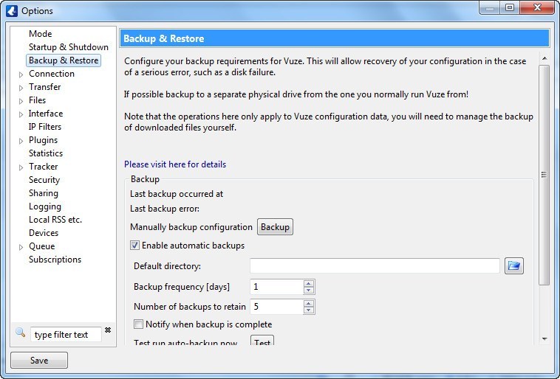Click the 'Last backup error:' label

165,209
